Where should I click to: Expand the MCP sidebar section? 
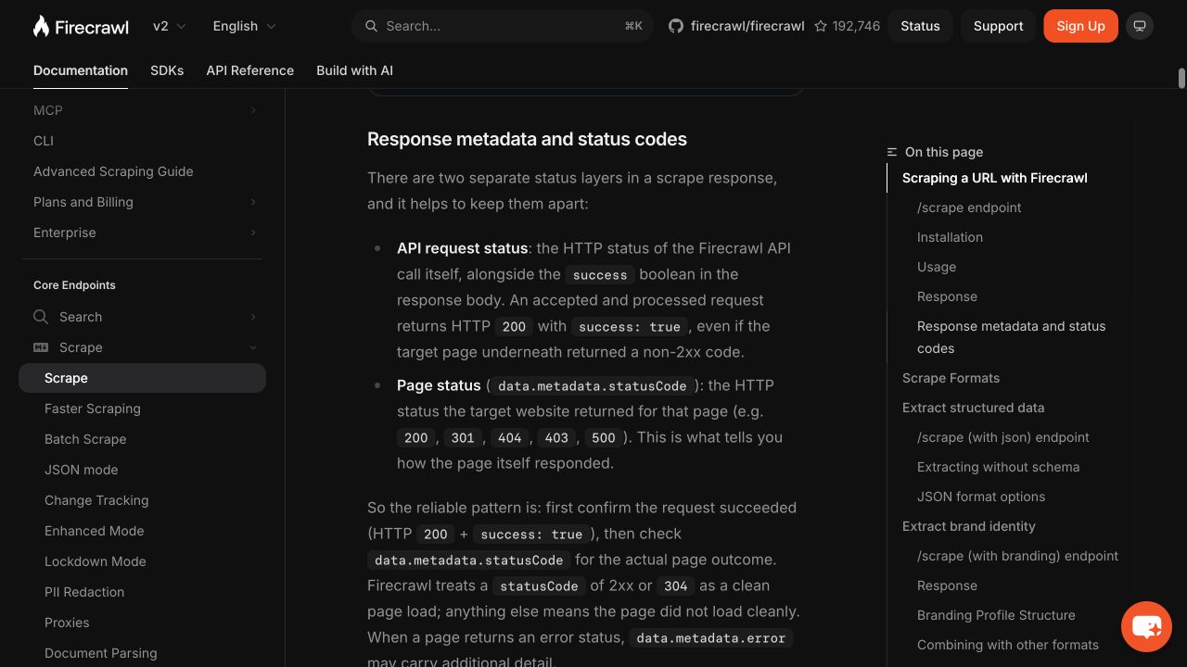click(x=253, y=110)
